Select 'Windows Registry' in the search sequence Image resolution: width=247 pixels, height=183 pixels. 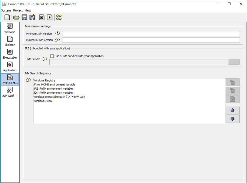click(44, 81)
